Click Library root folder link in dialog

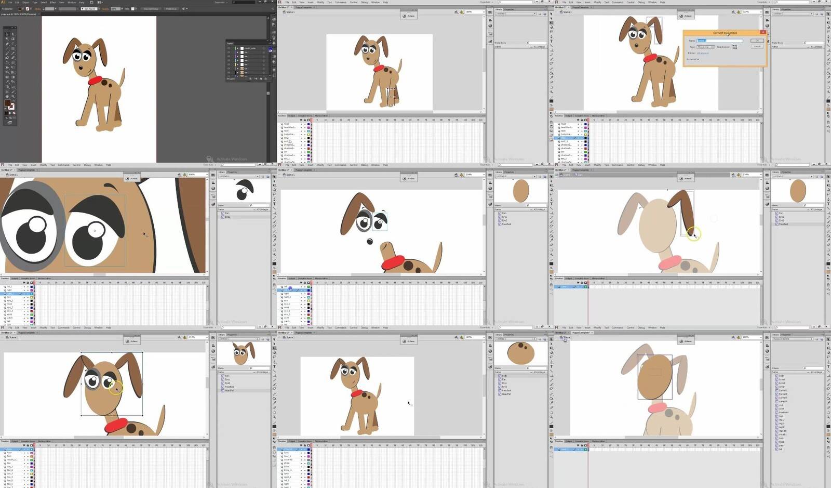tap(703, 53)
